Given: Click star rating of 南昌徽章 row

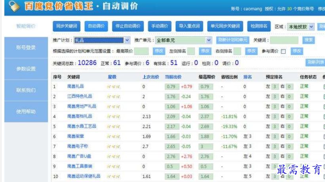Looking at the screenshot, I should [113, 136].
